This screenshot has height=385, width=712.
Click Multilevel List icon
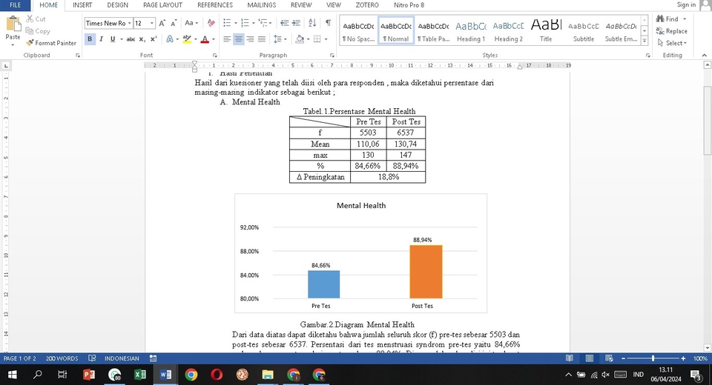[263, 23]
